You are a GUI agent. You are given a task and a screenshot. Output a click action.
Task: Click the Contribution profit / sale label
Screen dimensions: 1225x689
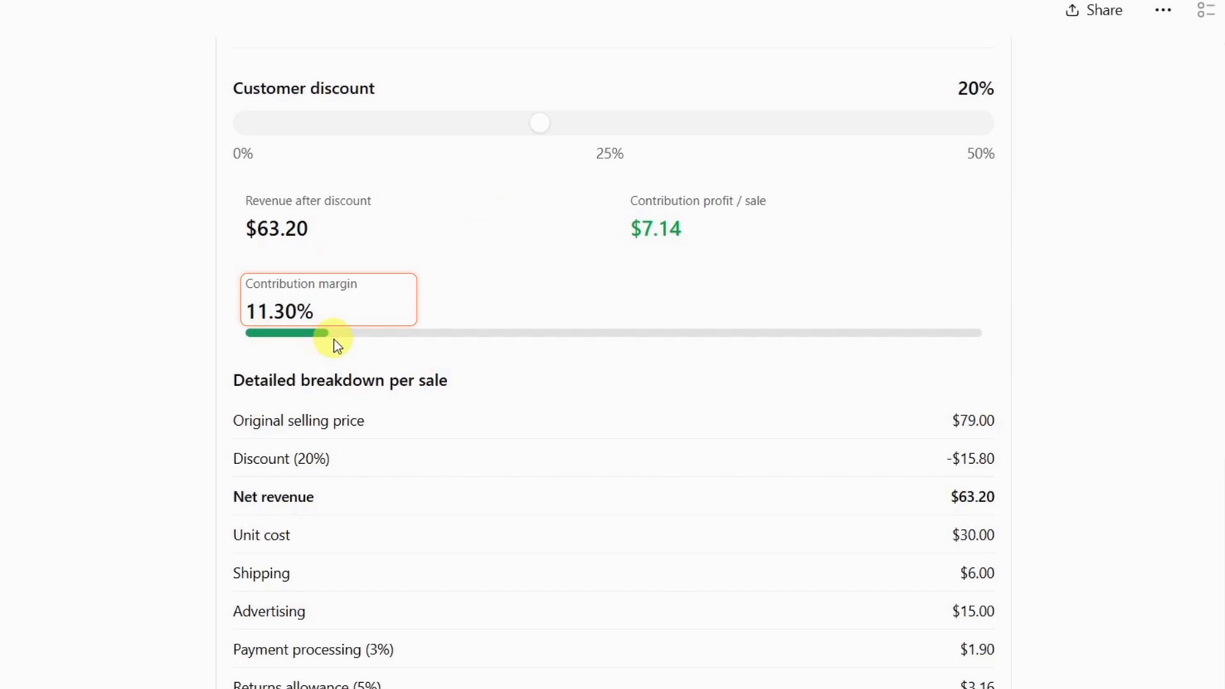click(697, 201)
